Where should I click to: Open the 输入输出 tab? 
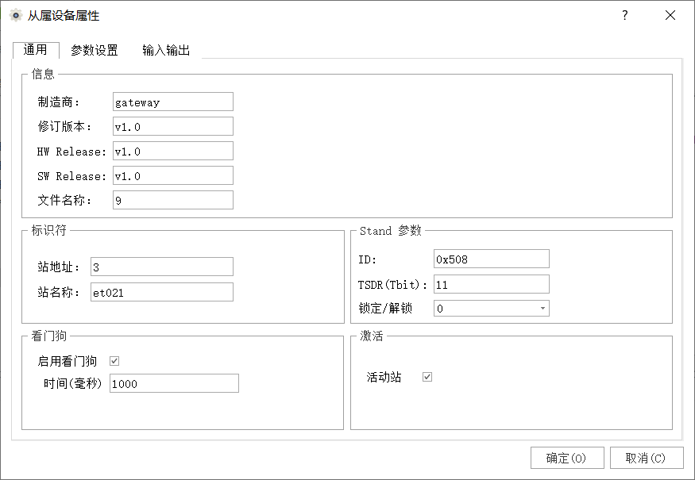pos(166,50)
